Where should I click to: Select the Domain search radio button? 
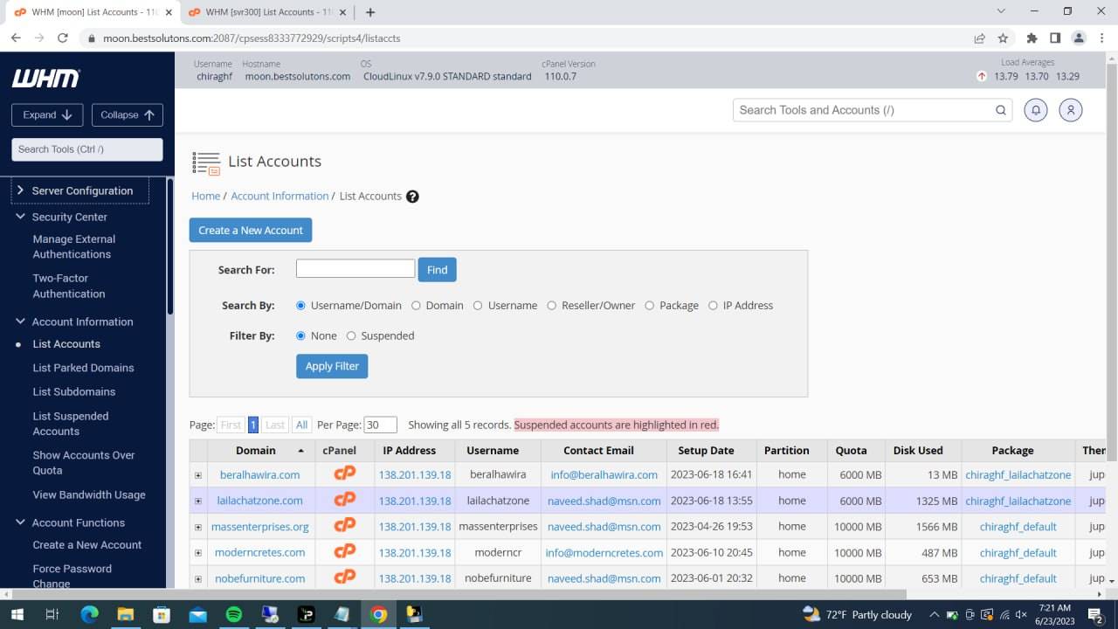click(416, 306)
